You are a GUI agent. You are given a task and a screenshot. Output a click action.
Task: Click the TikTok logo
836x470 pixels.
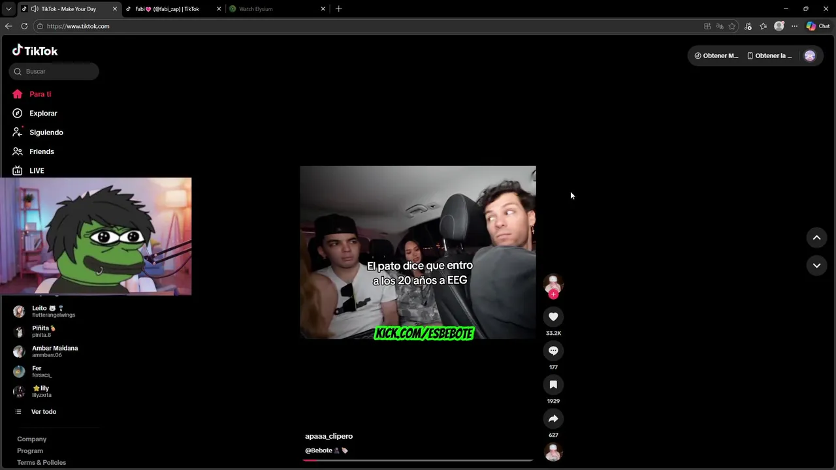click(35, 50)
